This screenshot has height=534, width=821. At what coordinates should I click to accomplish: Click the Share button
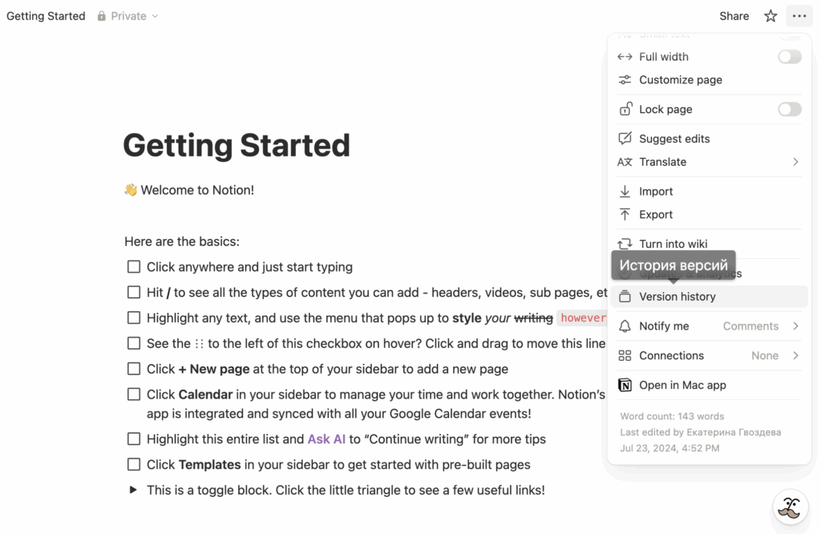click(734, 16)
